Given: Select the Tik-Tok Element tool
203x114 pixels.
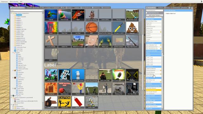Looking at the screenshot, I should coord(154,94).
